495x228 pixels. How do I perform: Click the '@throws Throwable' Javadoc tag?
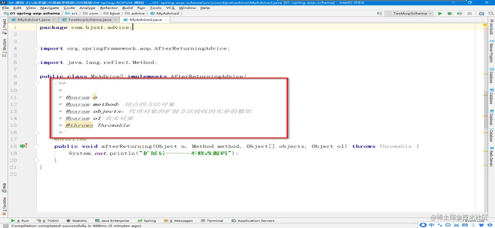(97, 125)
